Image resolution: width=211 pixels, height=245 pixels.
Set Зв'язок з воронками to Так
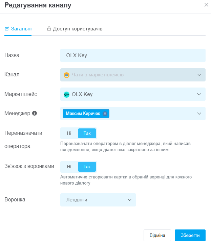[87, 167]
